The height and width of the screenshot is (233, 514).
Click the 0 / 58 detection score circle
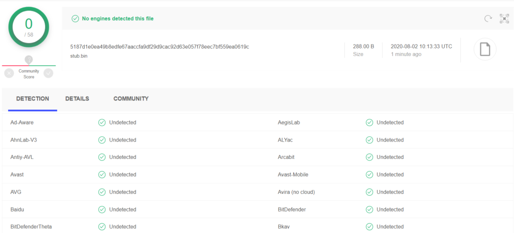point(29,27)
